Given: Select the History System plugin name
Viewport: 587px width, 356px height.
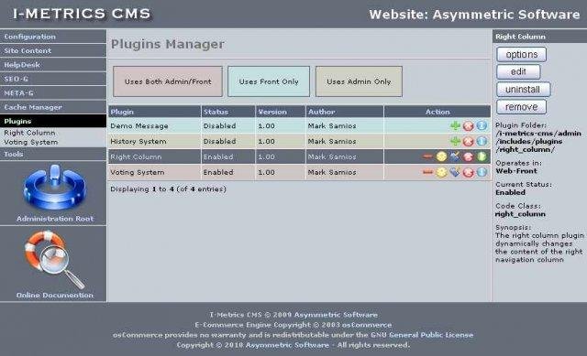Looking at the screenshot, I should pos(138,141).
